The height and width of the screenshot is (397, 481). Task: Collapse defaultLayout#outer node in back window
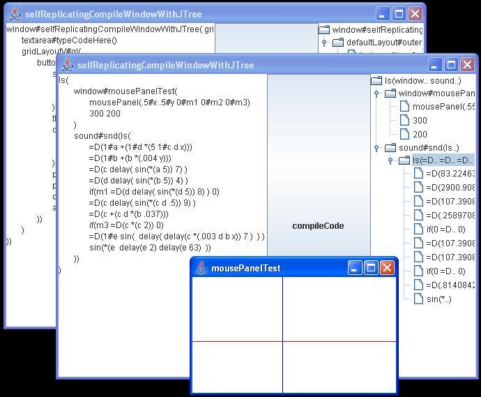pos(324,43)
